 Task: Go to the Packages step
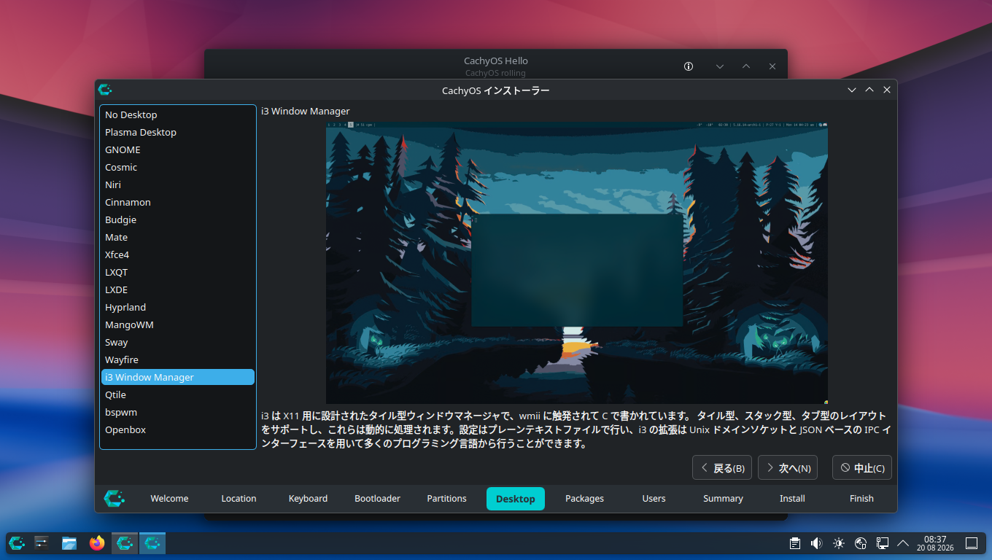point(584,499)
